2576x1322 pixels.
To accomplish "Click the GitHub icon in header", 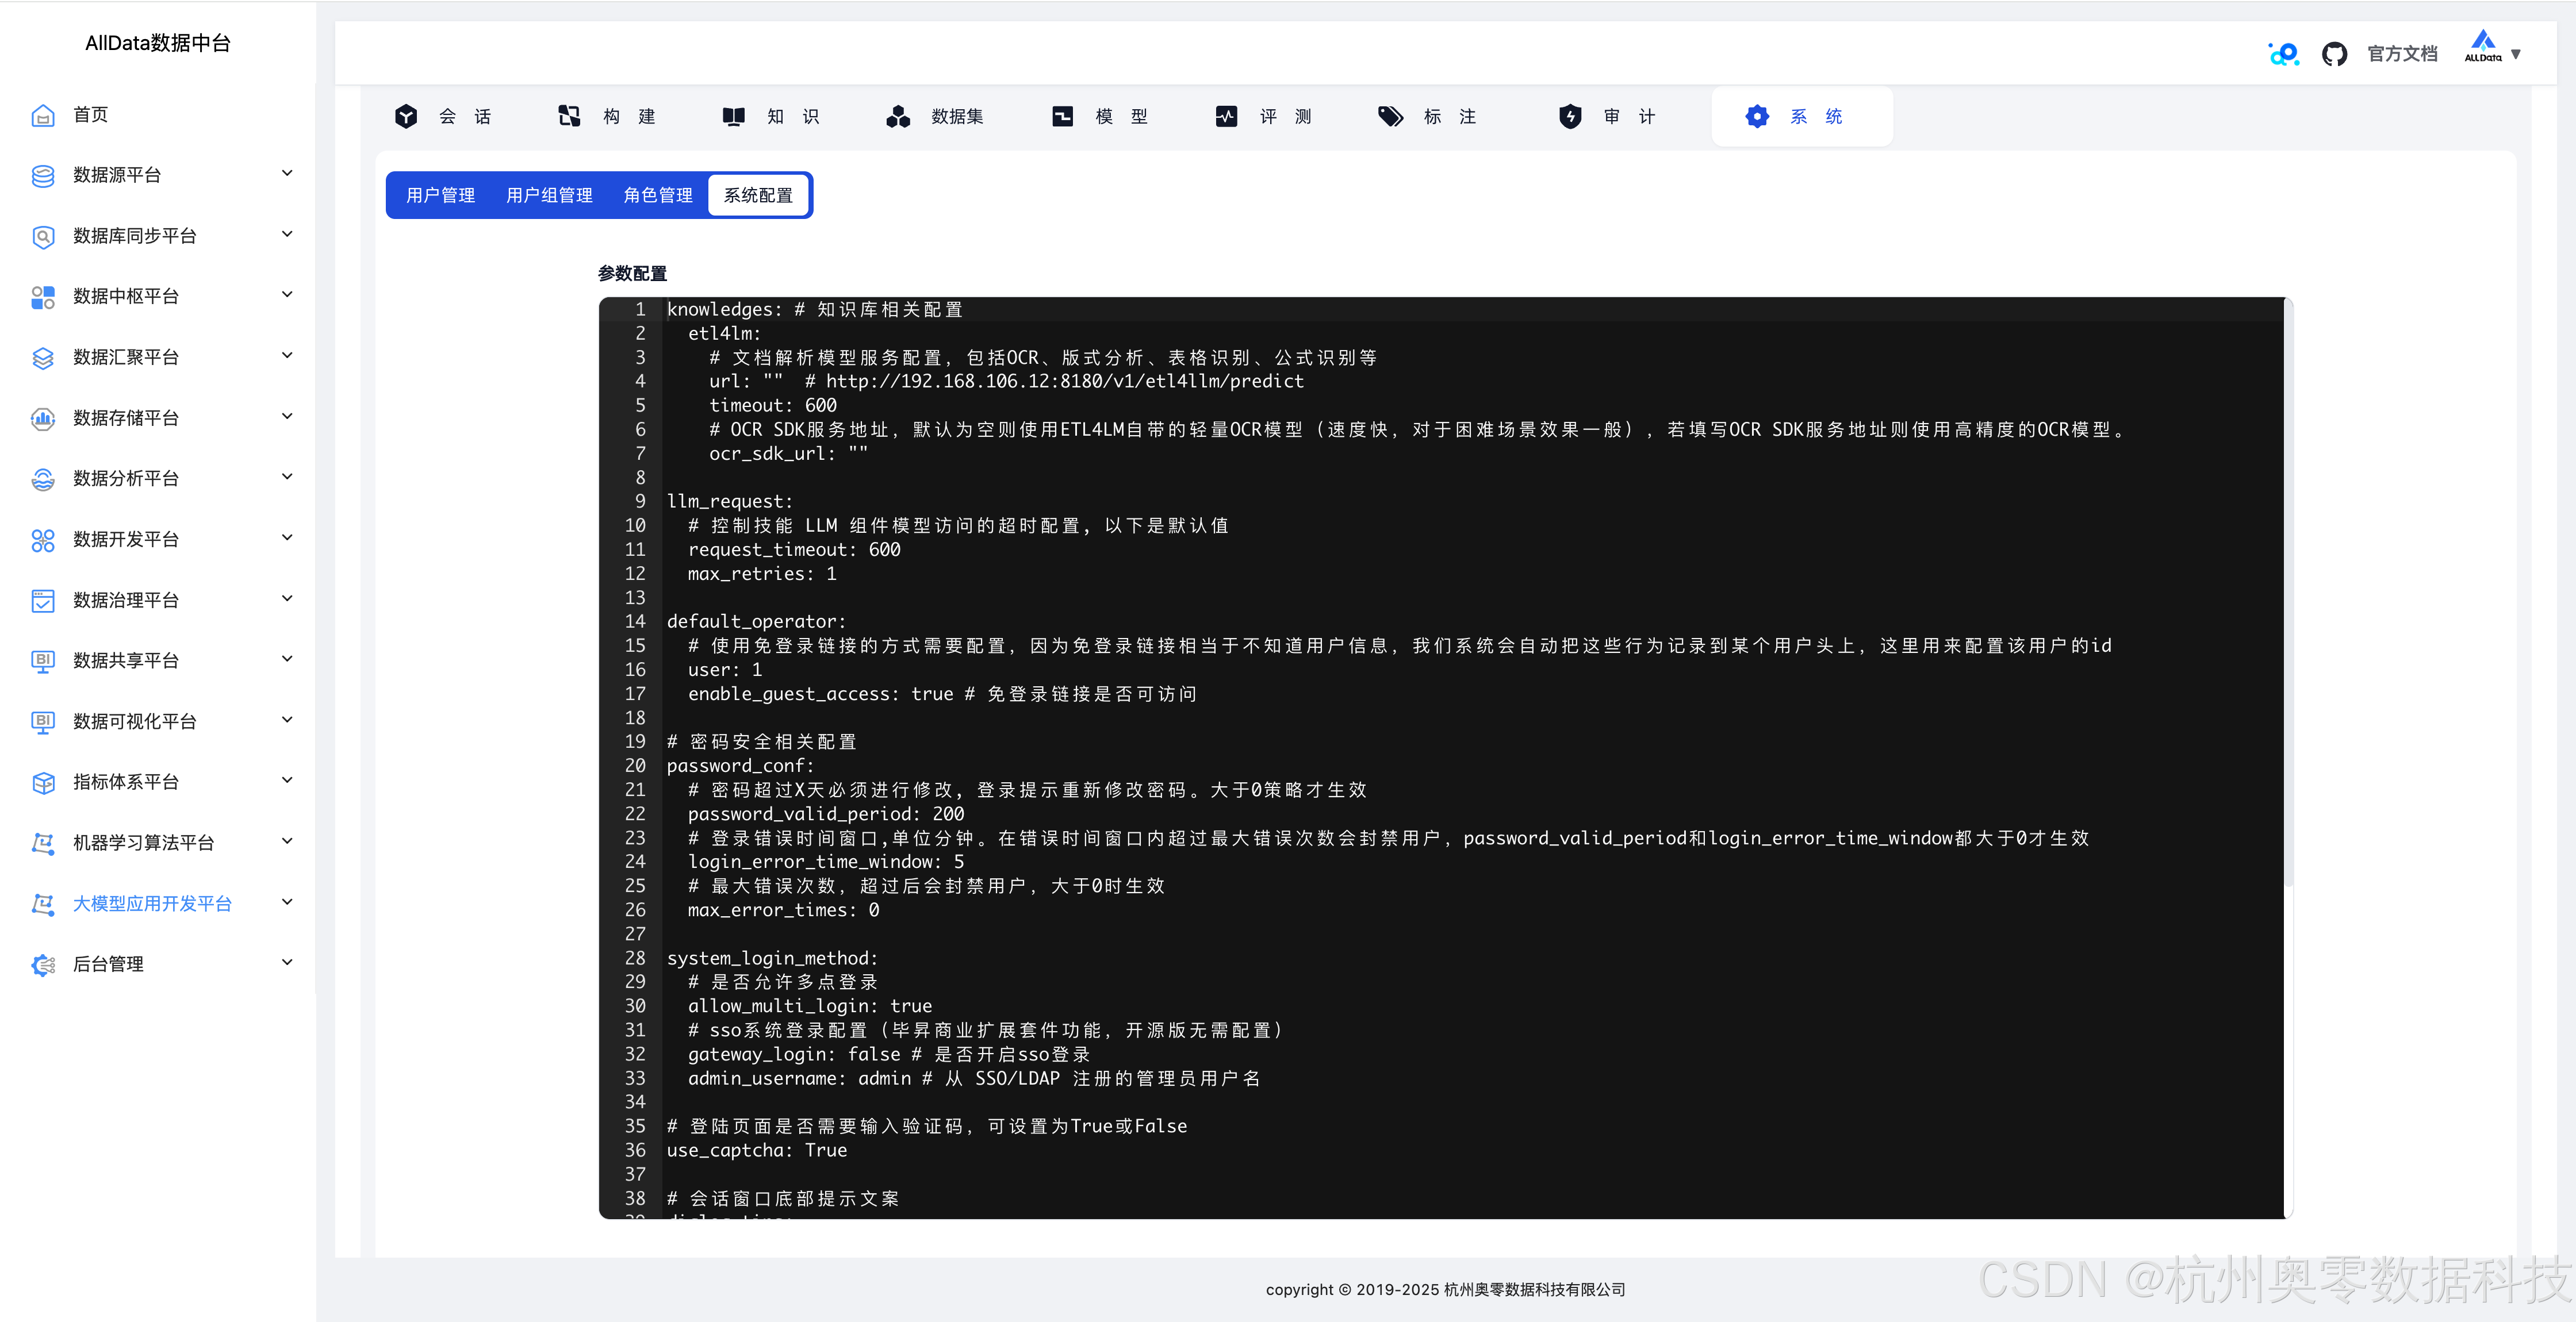I will pos(2334,54).
